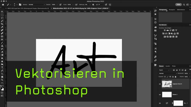Add an Invert adjustment
This screenshot has height=107, width=191.
(x=165, y=37)
